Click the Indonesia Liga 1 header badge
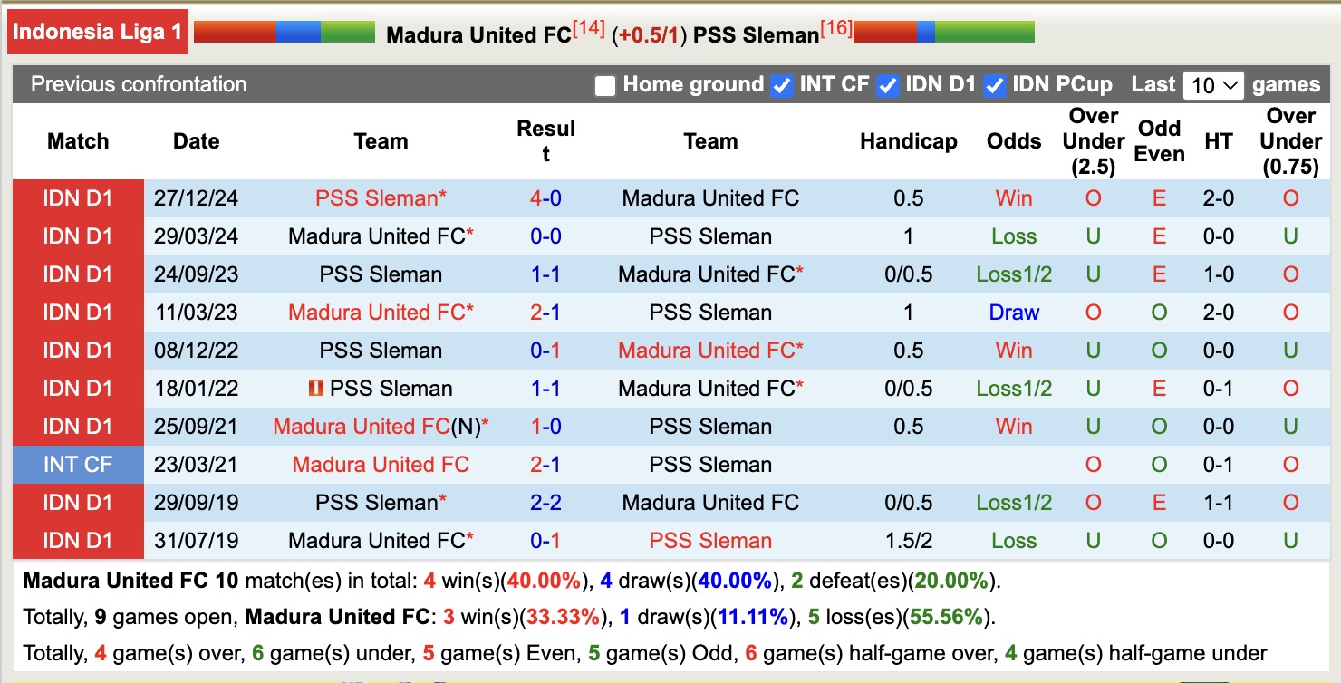Image resolution: width=1341 pixels, height=683 pixels. tap(97, 31)
